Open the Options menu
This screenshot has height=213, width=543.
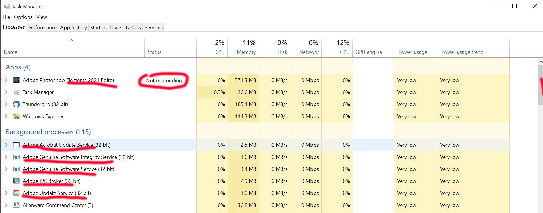tap(23, 17)
